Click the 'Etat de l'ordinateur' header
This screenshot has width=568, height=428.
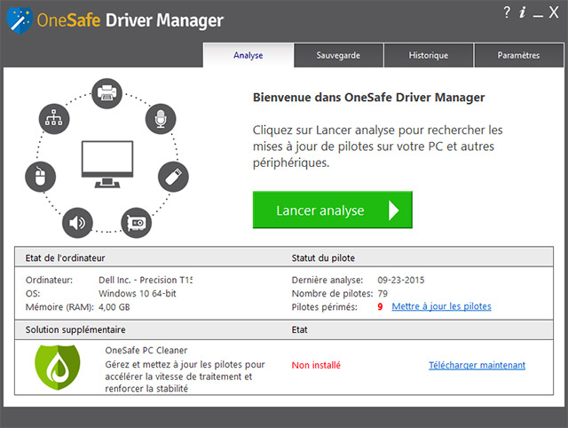pyautogui.click(x=65, y=258)
